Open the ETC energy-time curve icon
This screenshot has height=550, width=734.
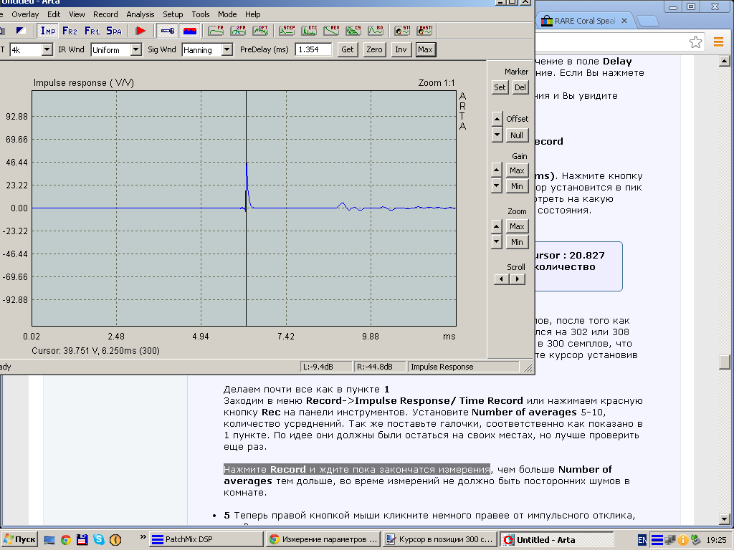309,31
